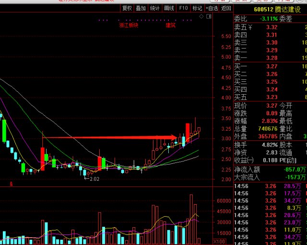The image size is (307, 245).
Task: Click the 2.02 low price label
Action: pyautogui.click(x=94, y=179)
